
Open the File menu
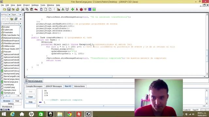coord(2,5)
